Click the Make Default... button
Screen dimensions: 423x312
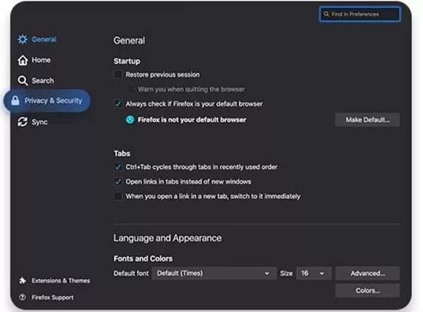click(x=367, y=120)
